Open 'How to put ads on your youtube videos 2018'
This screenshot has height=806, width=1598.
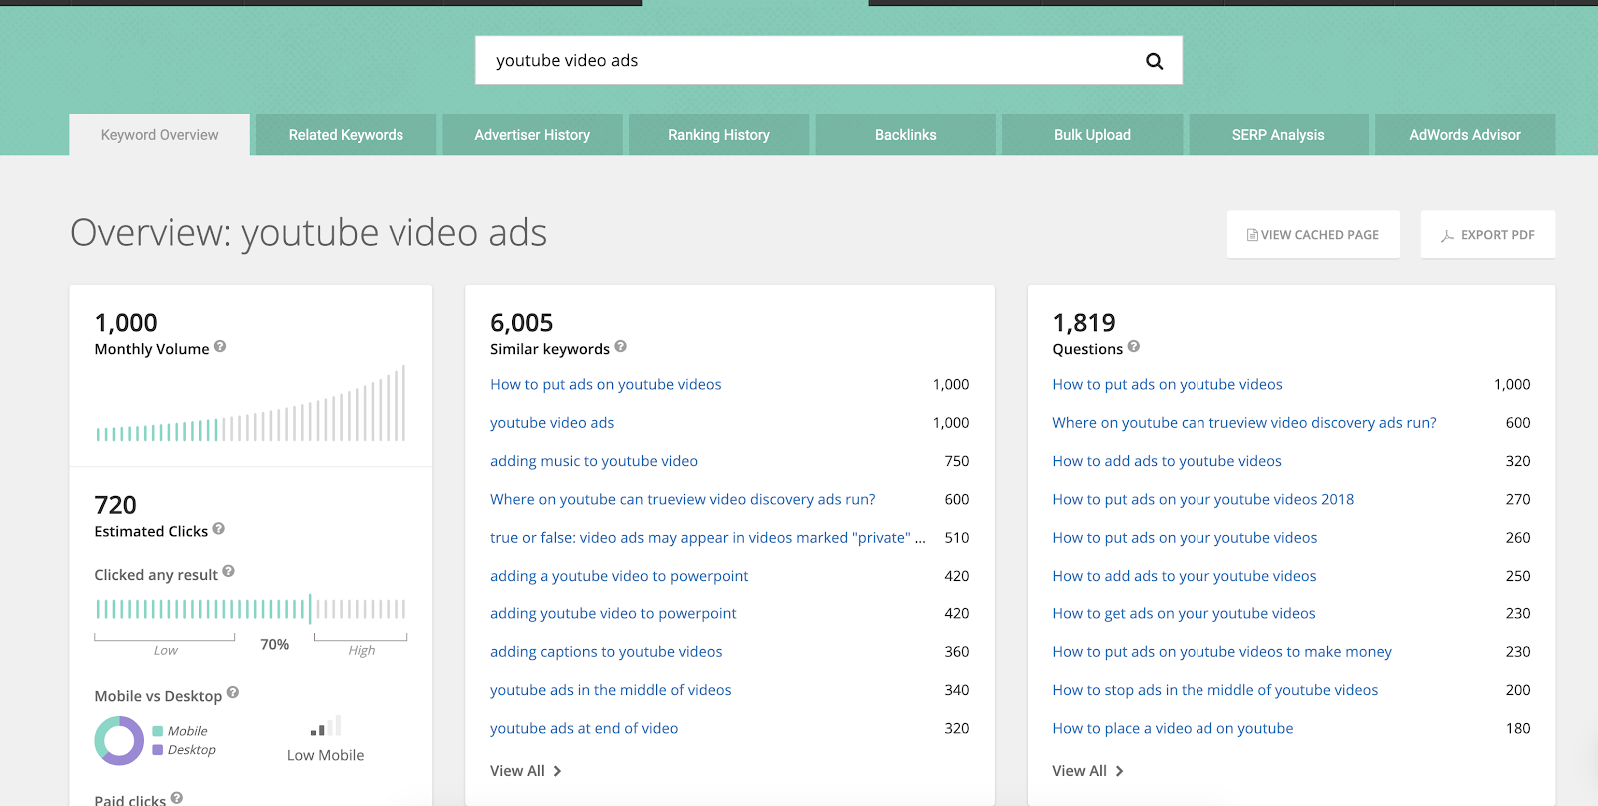pyautogui.click(x=1203, y=500)
